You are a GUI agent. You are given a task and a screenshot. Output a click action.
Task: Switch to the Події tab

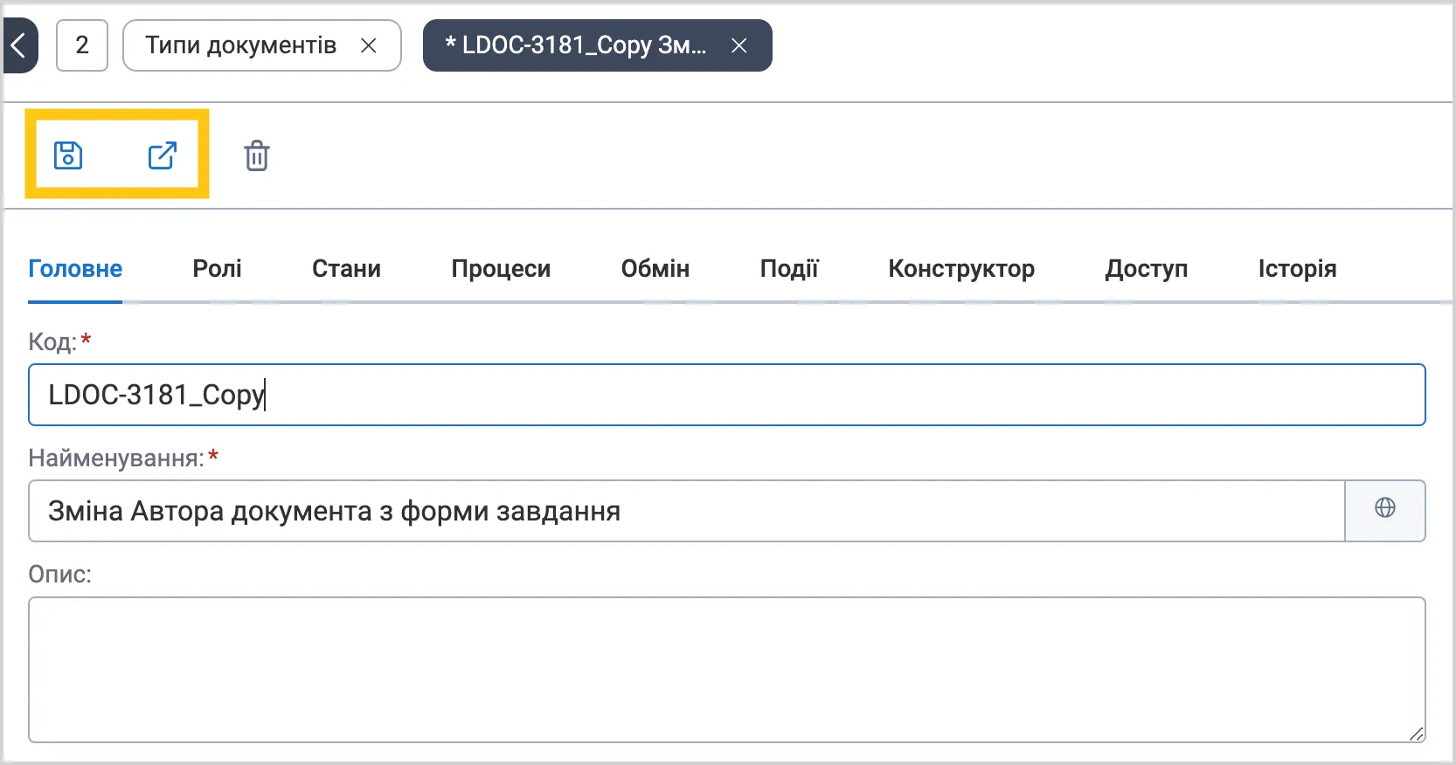[x=789, y=268]
